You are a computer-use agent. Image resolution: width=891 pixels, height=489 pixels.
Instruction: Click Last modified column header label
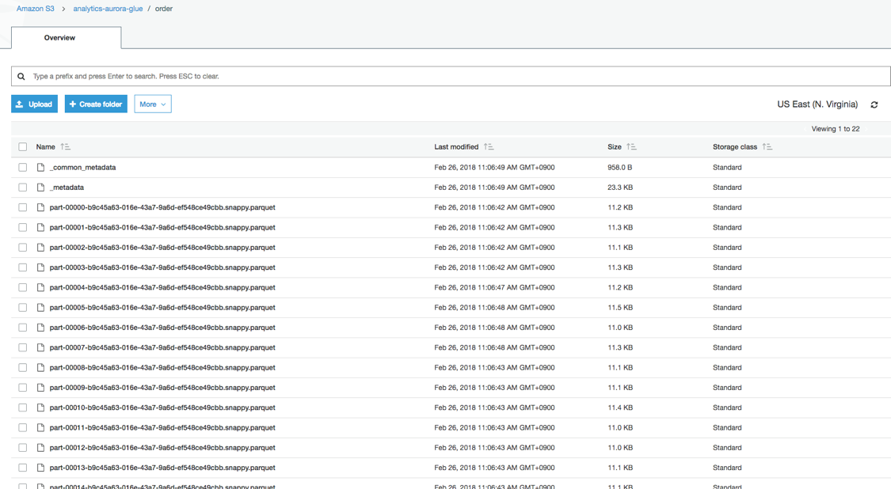[456, 146]
